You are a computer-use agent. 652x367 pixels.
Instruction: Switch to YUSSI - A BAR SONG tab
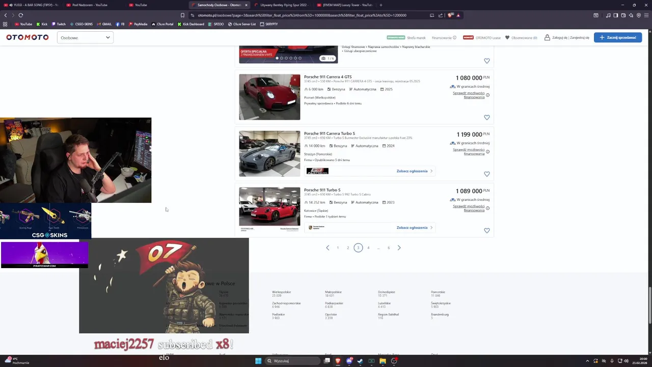point(34,5)
